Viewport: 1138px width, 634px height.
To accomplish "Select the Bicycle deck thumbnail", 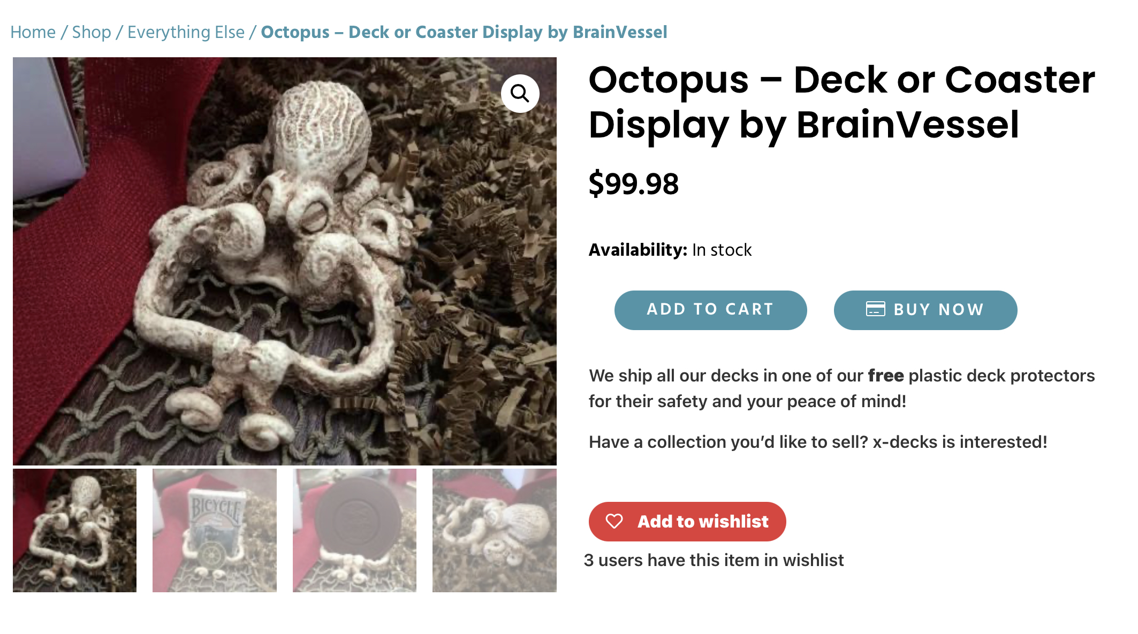I will tap(215, 530).
